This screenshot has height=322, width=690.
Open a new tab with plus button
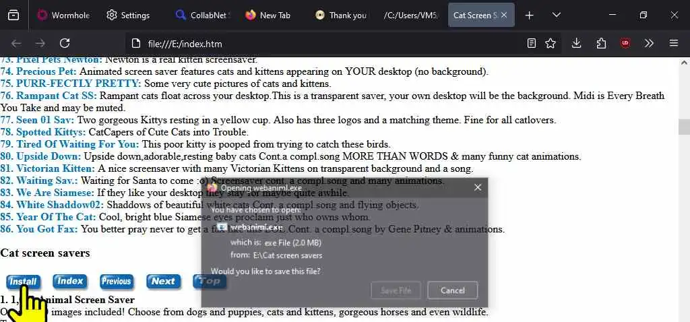point(530,15)
